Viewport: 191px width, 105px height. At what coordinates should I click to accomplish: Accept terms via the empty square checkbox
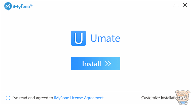click(8, 98)
